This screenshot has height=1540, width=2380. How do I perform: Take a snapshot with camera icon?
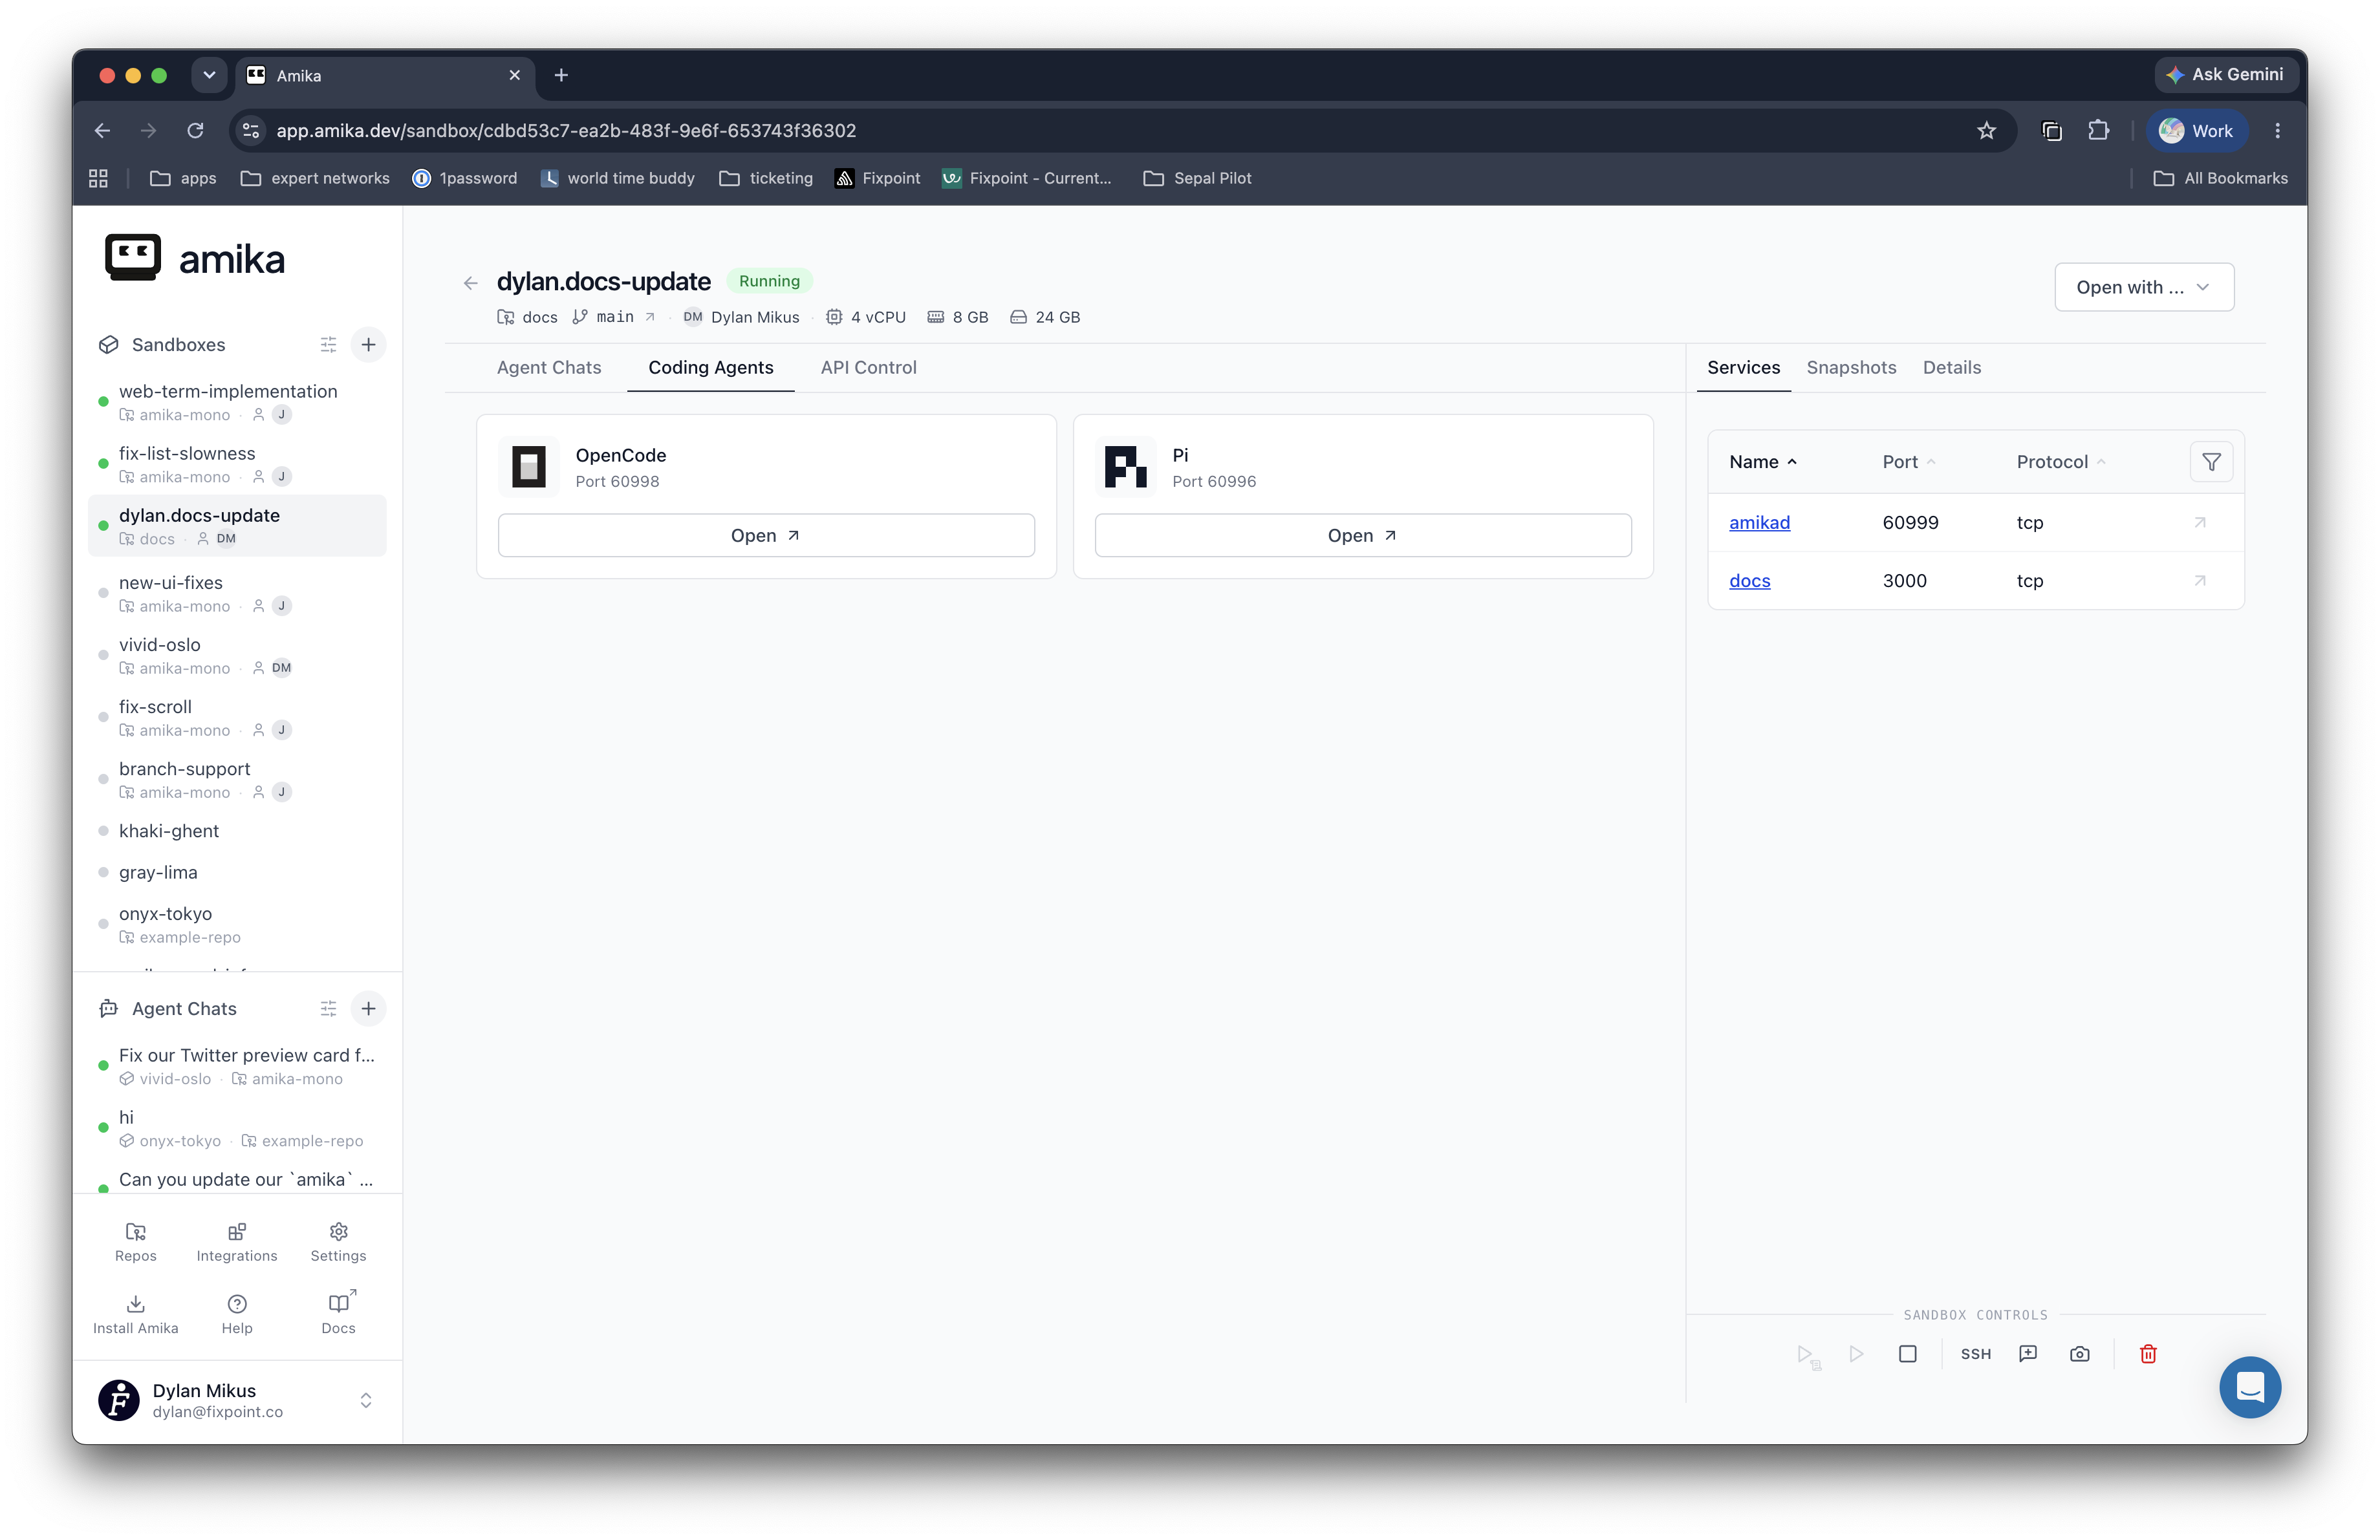click(x=2080, y=1354)
